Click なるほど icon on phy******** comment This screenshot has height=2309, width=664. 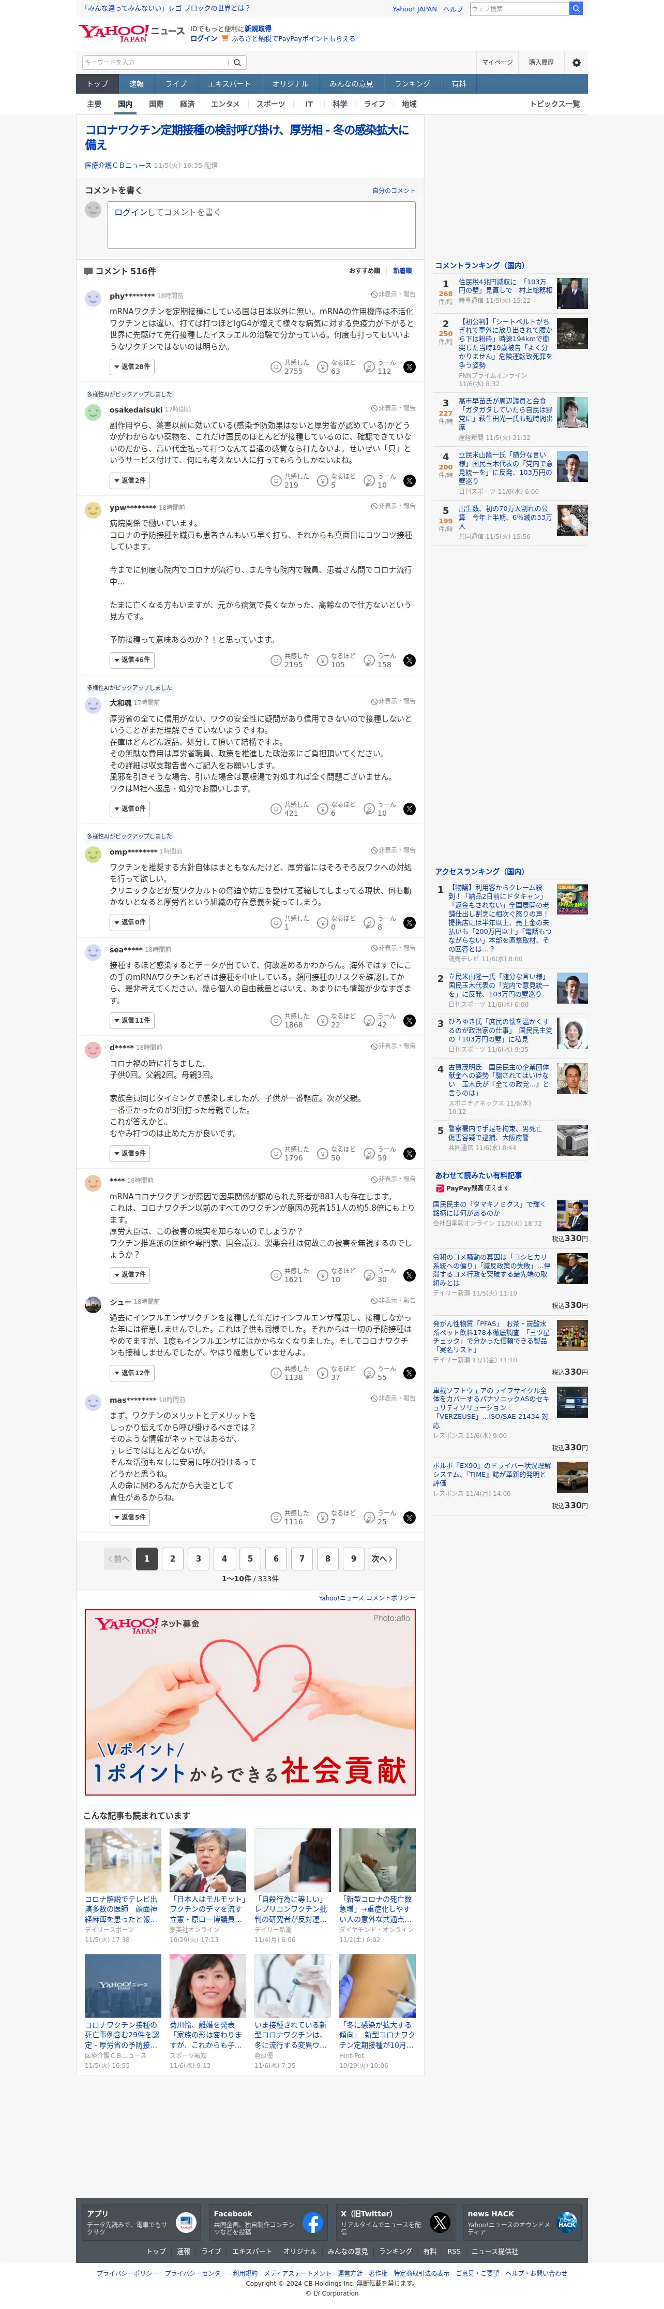coord(323,366)
